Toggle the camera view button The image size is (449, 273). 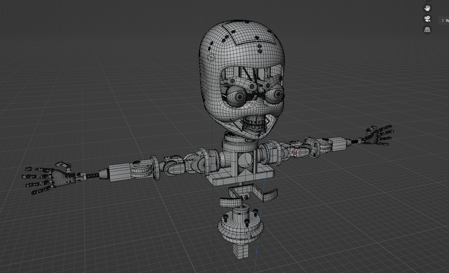(427, 19)
